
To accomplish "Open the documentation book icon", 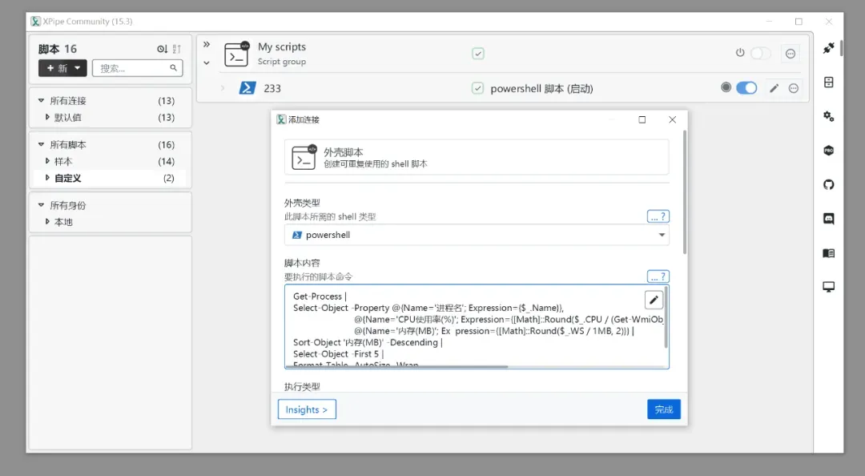I will pyautogui.click(x=829, y=253).
